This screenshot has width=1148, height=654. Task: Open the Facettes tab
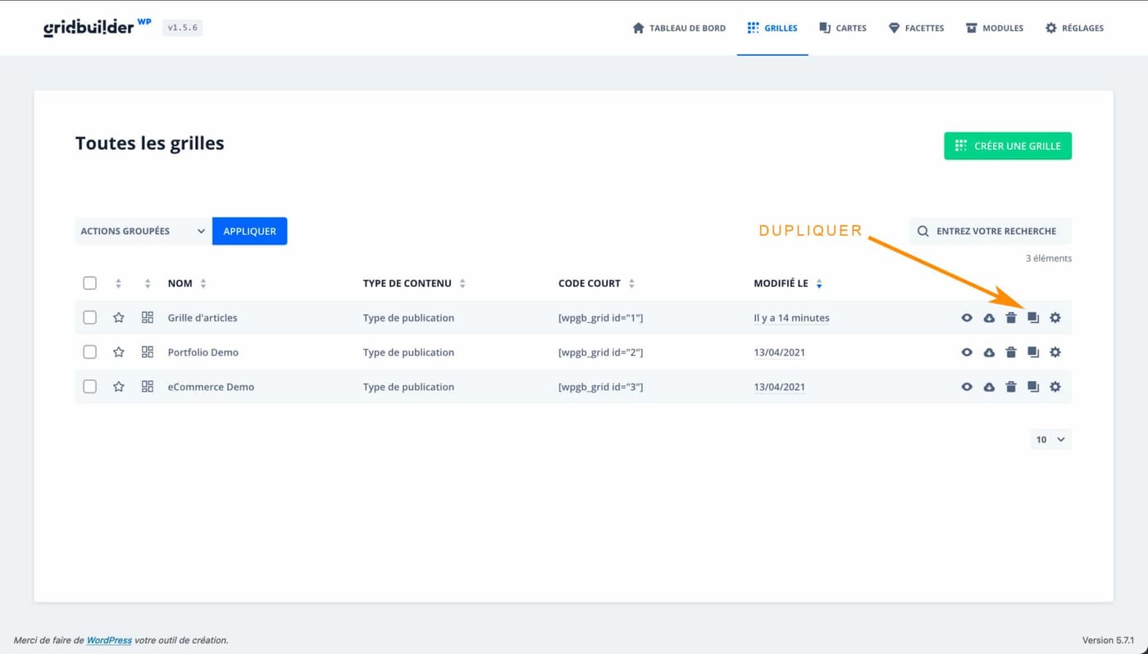click(916, 28)
